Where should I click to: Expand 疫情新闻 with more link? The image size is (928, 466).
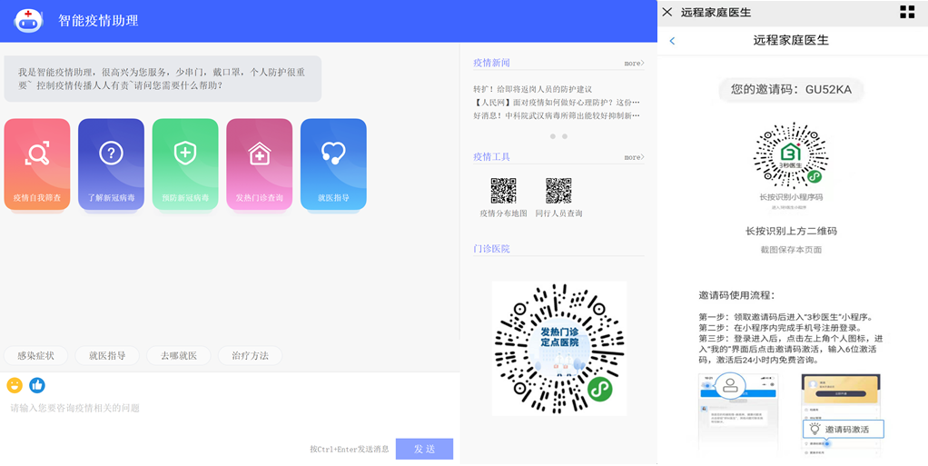click(x=634, y=63)
